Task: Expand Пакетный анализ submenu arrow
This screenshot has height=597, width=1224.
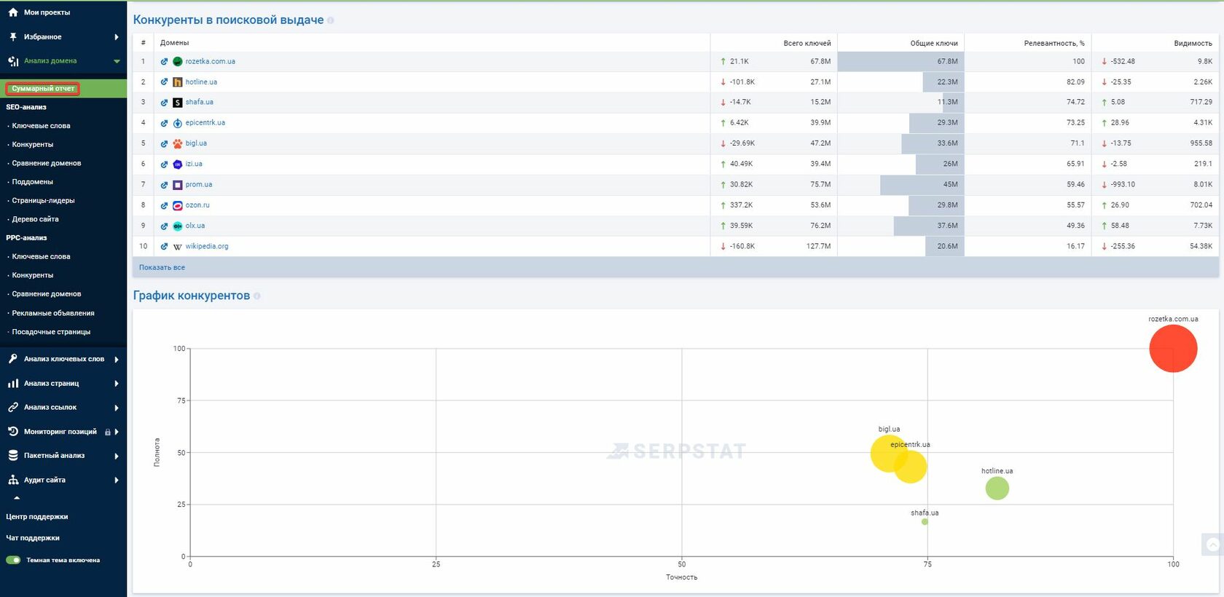Action: coord(117,456)
